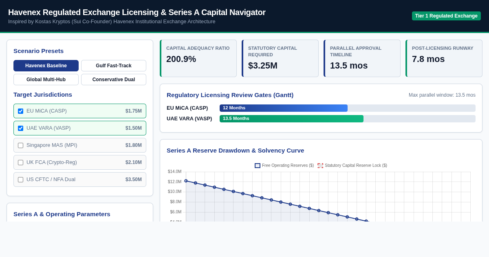Choose the Global Multi-Hub preset

[46, 80]
